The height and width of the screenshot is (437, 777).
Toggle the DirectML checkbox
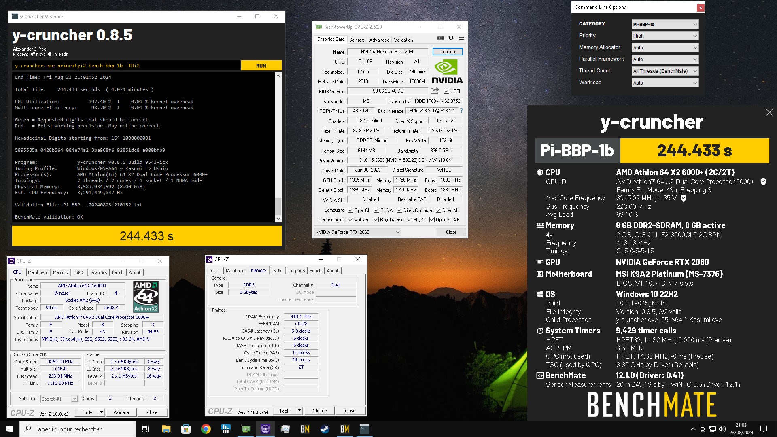coord(438,210)
